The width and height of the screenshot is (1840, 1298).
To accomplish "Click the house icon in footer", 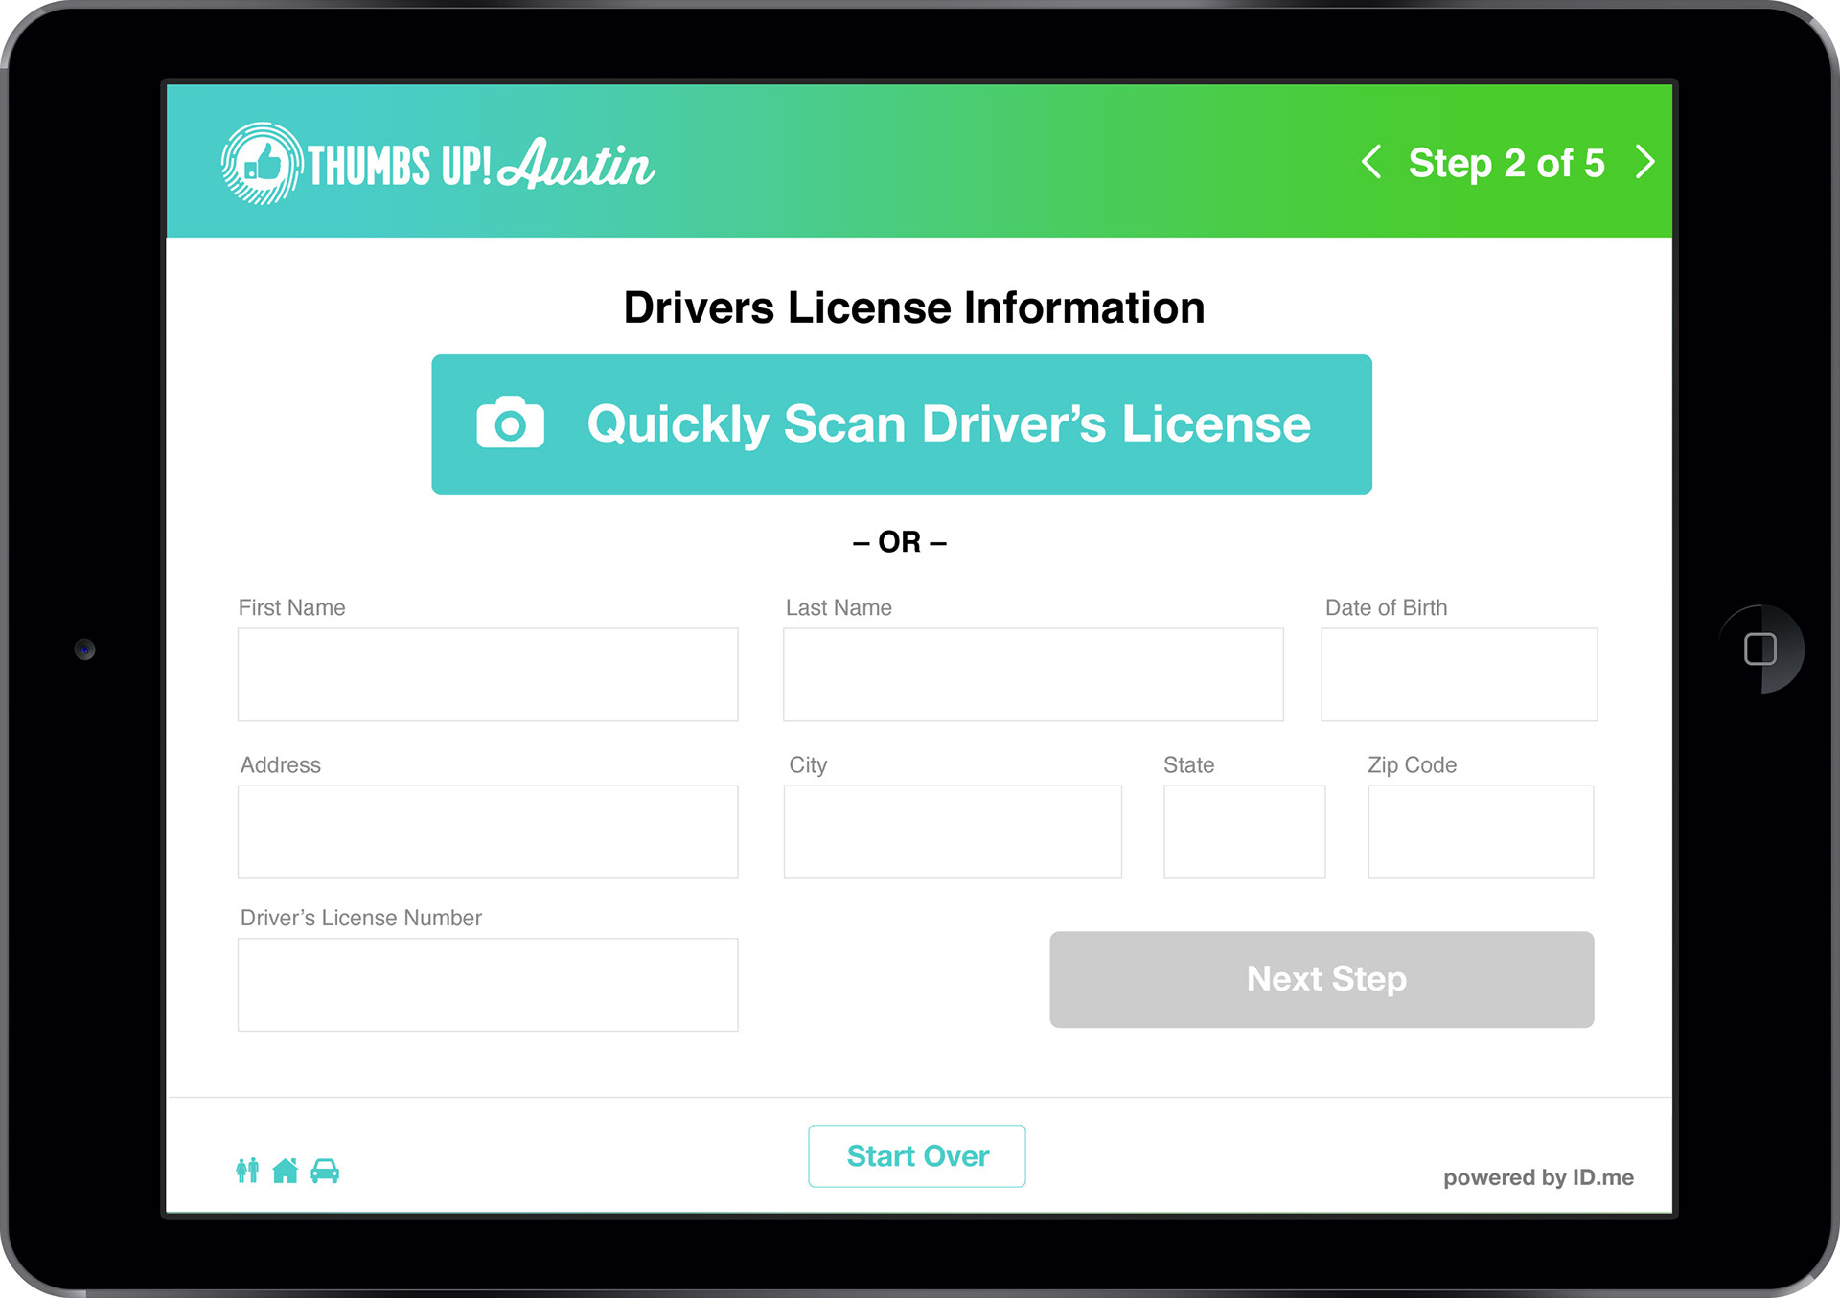I will 285,1170.
